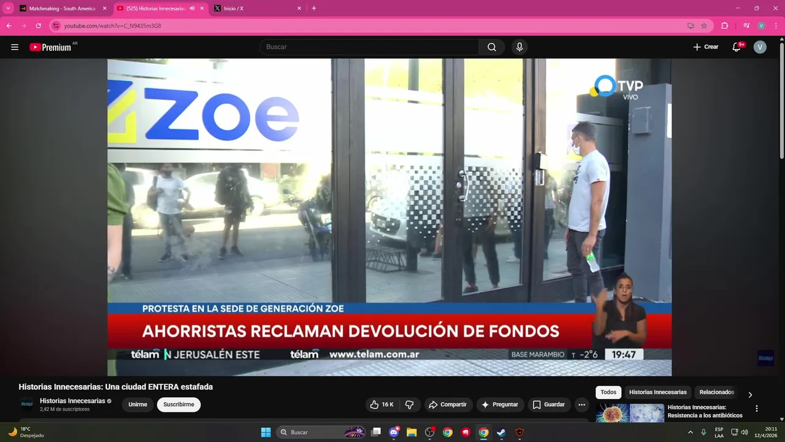Open browser extensions puzzle icon
Screen dimensions: 785x442
pos(724,26)
